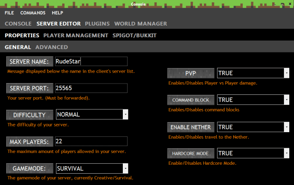
Task: Focus the server port field showing 25565
Action: click(x=92, y=88)
